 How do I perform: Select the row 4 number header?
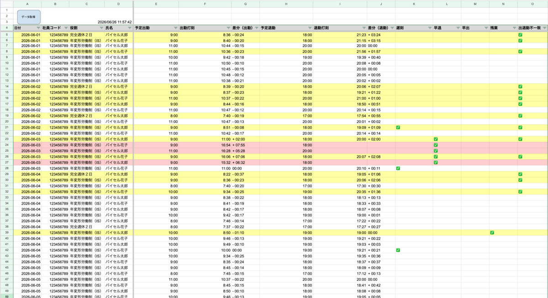point(6,28)
